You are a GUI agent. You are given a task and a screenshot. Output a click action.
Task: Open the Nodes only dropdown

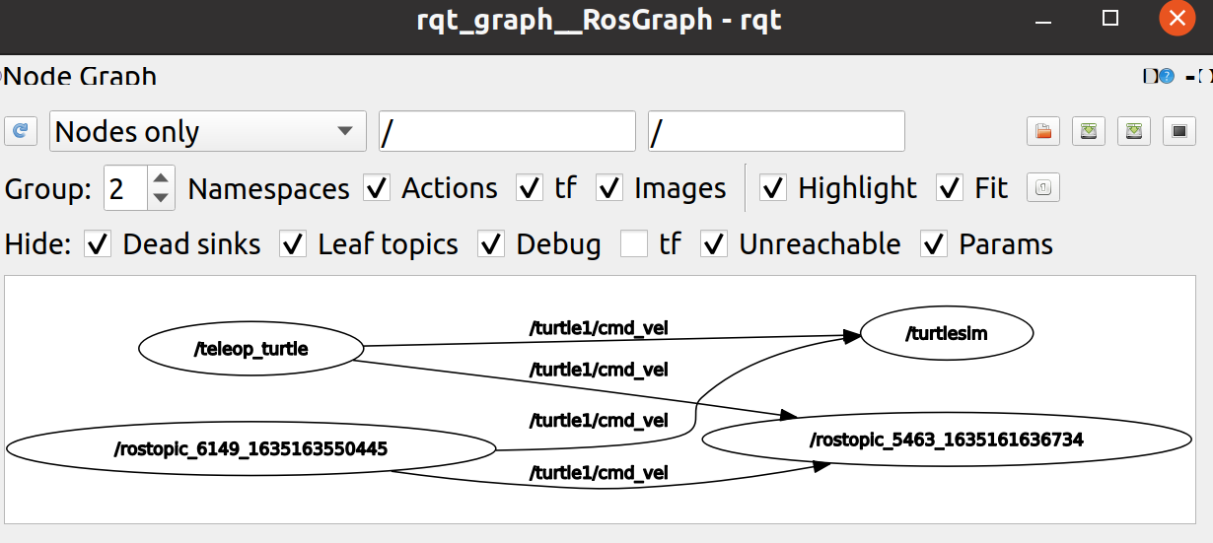(207, 131)
